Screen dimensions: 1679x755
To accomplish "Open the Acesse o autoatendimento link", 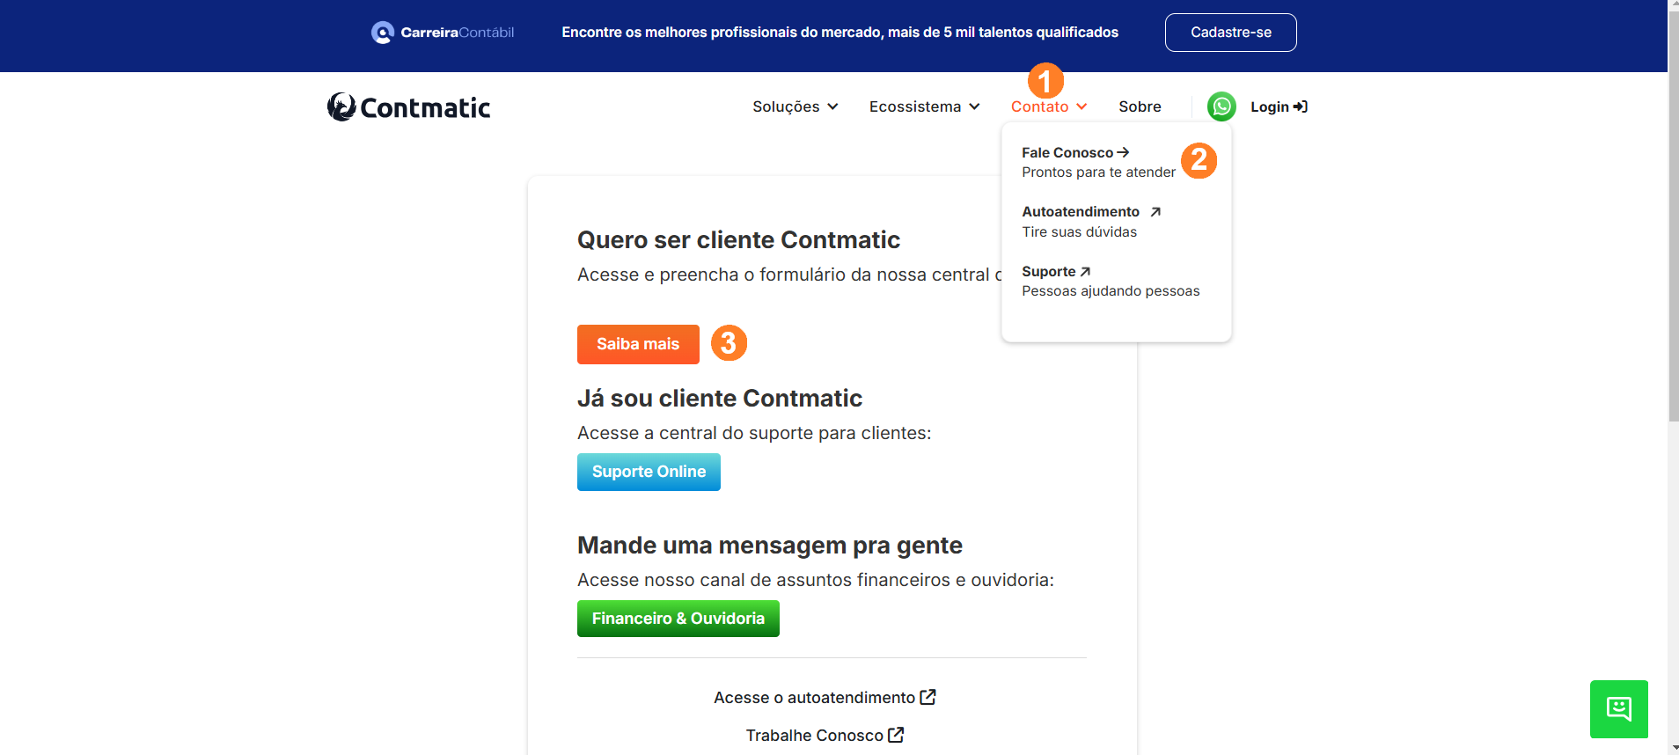I will point(825,697).
